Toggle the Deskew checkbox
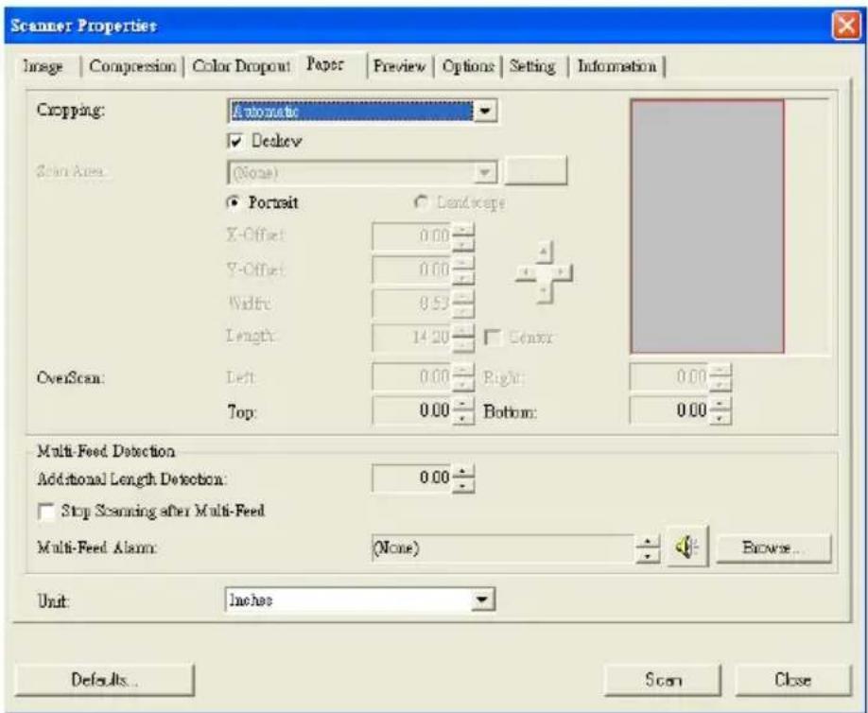The height and width of the screenshot is (713, 868). (235, 142)
